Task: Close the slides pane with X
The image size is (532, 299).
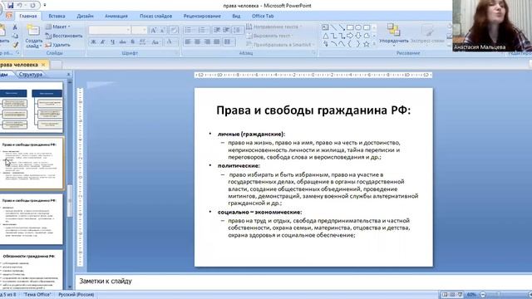Action: 68,75
